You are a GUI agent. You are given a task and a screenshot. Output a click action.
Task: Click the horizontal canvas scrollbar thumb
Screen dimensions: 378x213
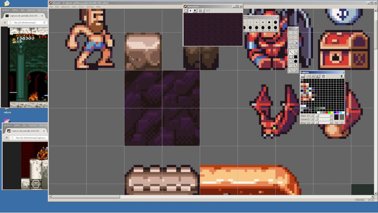click(x=86, y=196)
